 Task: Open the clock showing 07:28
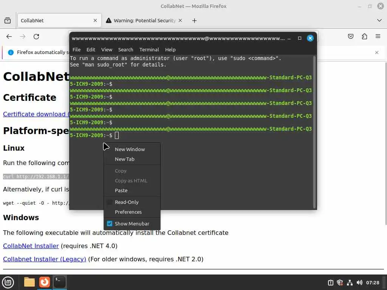(372, 282)
